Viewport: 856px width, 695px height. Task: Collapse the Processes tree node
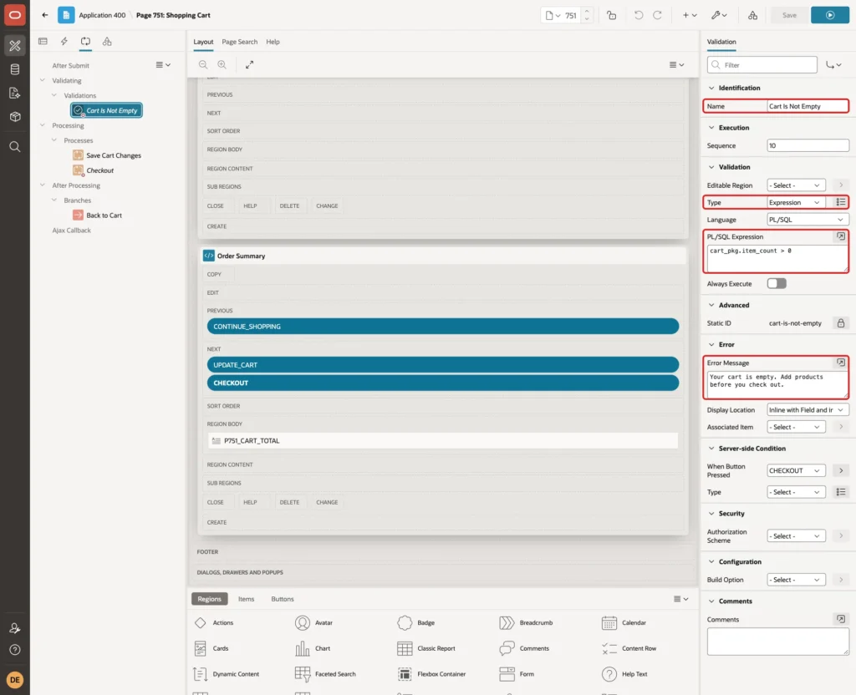(x=54, y=140)
